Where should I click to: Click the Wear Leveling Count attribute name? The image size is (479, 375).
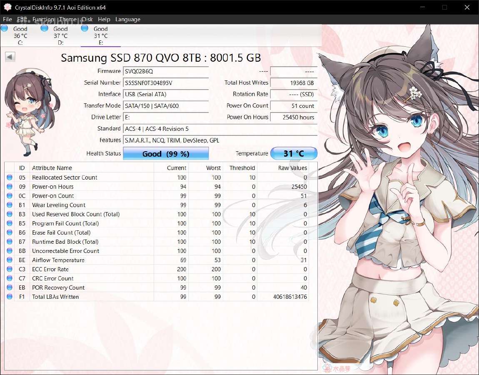[59, 205]
